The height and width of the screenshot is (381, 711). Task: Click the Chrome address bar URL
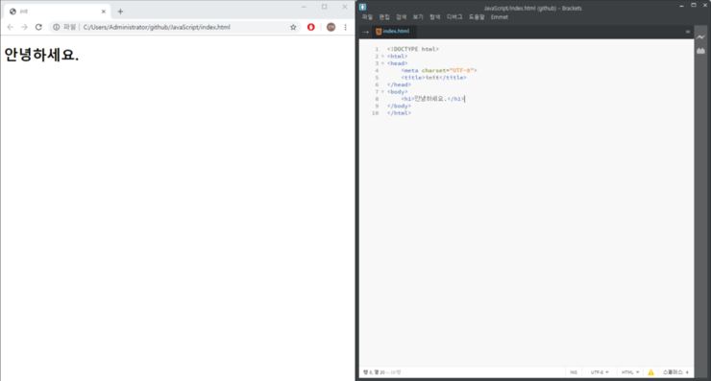point(157,27)
